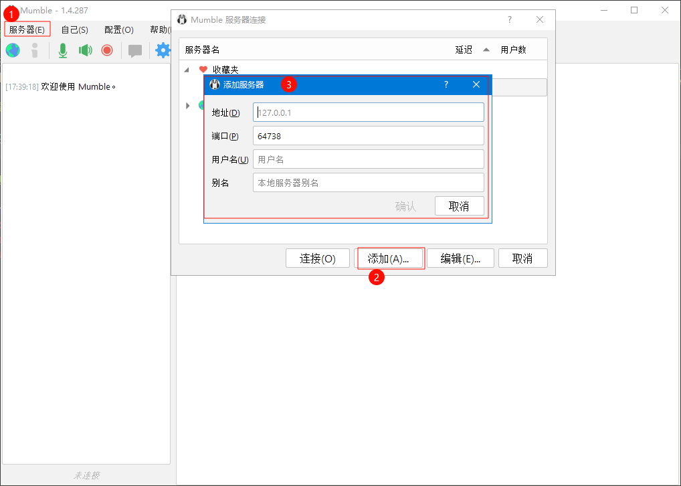The height and width of the screenshot is (486, 681).
Task: Start recording with the red record icon
Action: click(x=107, y=50)
